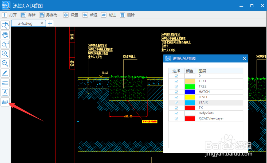The width and height of the screenshot is (267, 163).
Task: Click the 打开 toolbar label
Action: coord(13,15)
